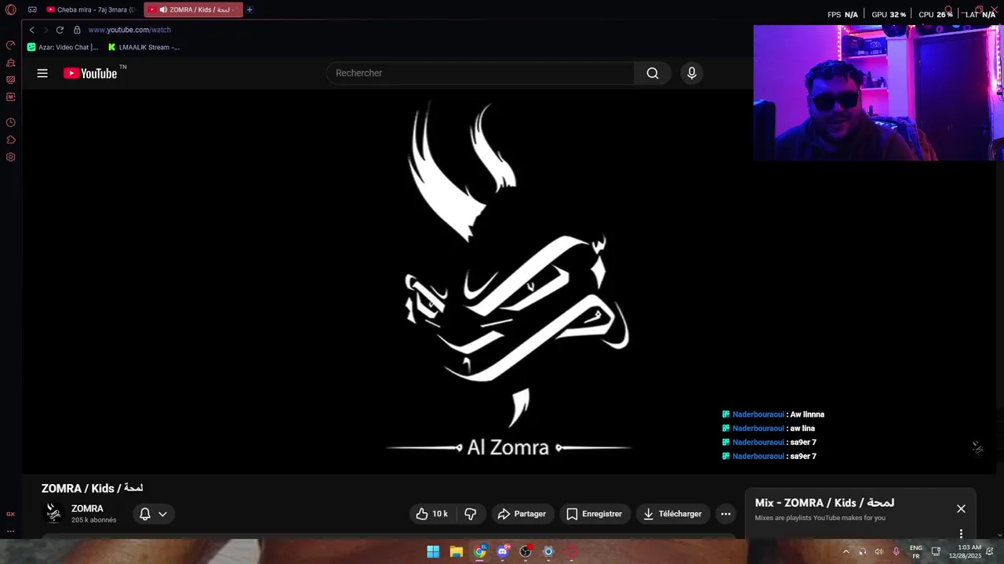Open the Twitch-style screen icon in sidebar
Image resolution: width=1004 pixels, height=564 pixels.
click(x=10, y=80)
